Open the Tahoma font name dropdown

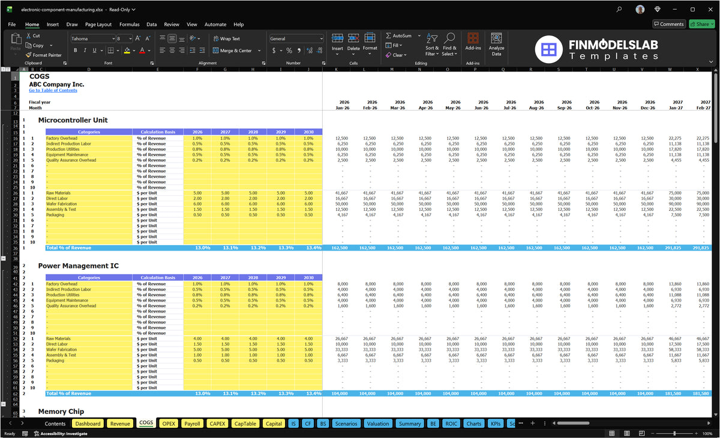coord(112,38)
